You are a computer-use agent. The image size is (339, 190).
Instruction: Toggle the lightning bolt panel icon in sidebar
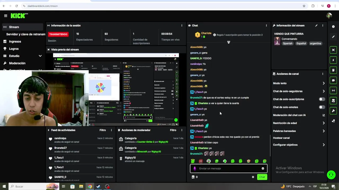[333, 60]
